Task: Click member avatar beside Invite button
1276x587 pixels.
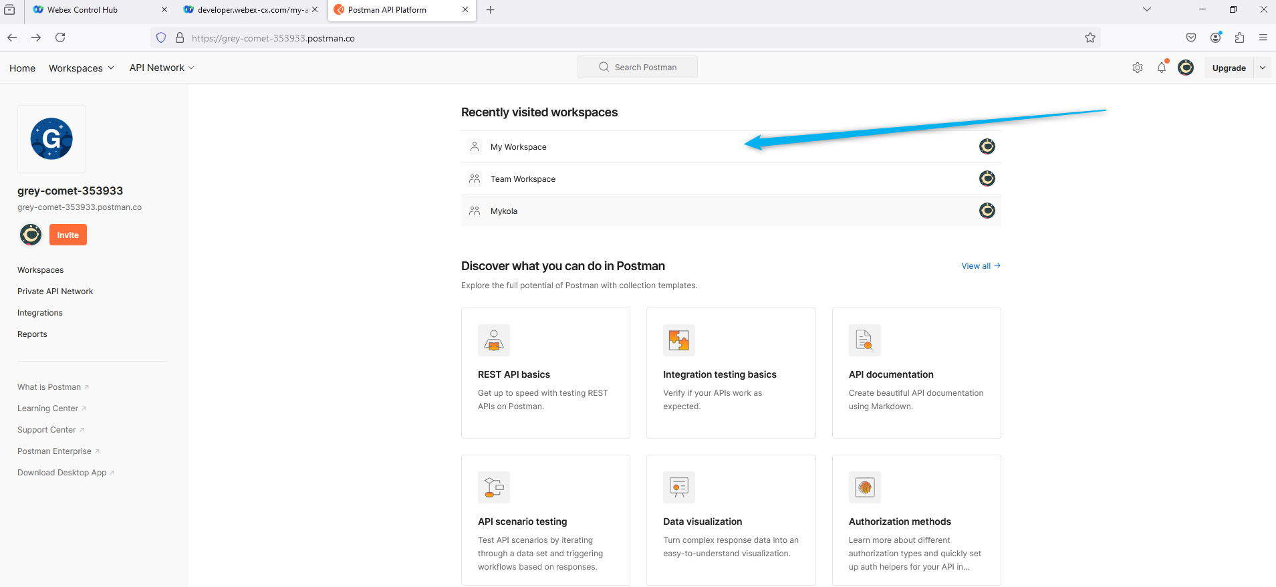Action: pyautogui.click(x=31, y=235)
